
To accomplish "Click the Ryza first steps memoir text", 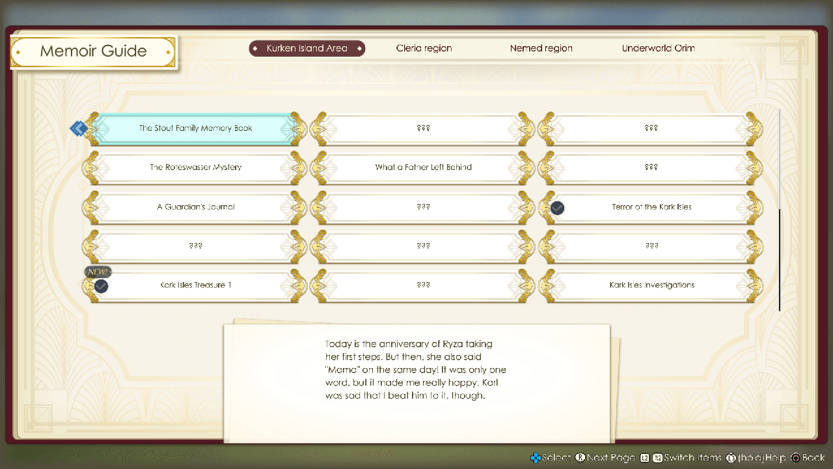I will 415,369.
